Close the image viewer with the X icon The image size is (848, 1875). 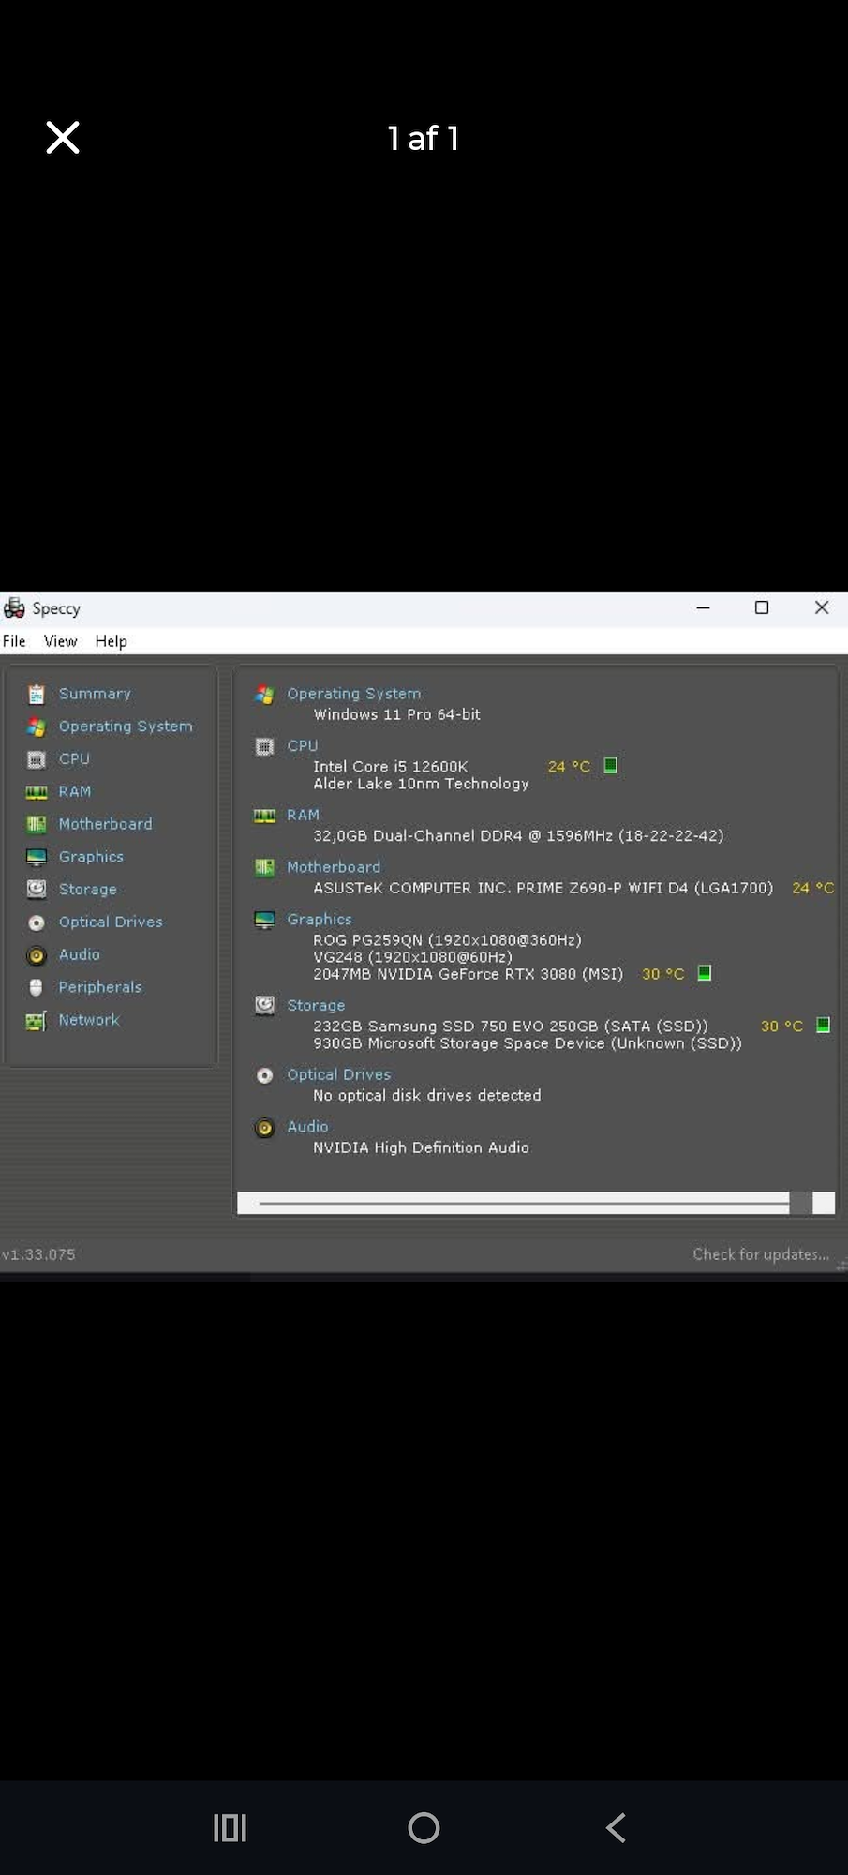(x=63, y=138)
